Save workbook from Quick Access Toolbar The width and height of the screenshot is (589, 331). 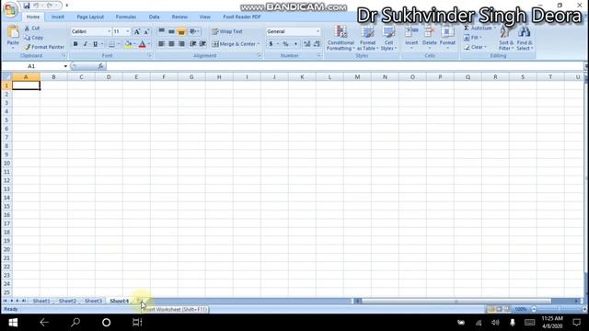(x=27, y=6)
